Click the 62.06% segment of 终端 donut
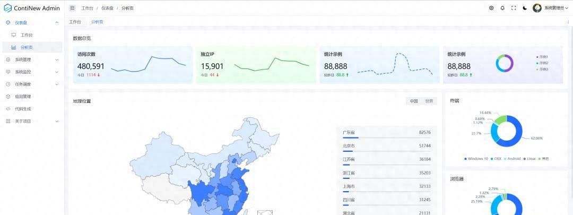The image size is (573, 215). coord(517,135)
